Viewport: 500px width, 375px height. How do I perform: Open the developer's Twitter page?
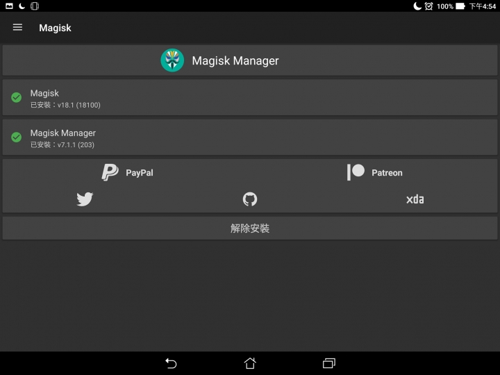tap(85, 199)
